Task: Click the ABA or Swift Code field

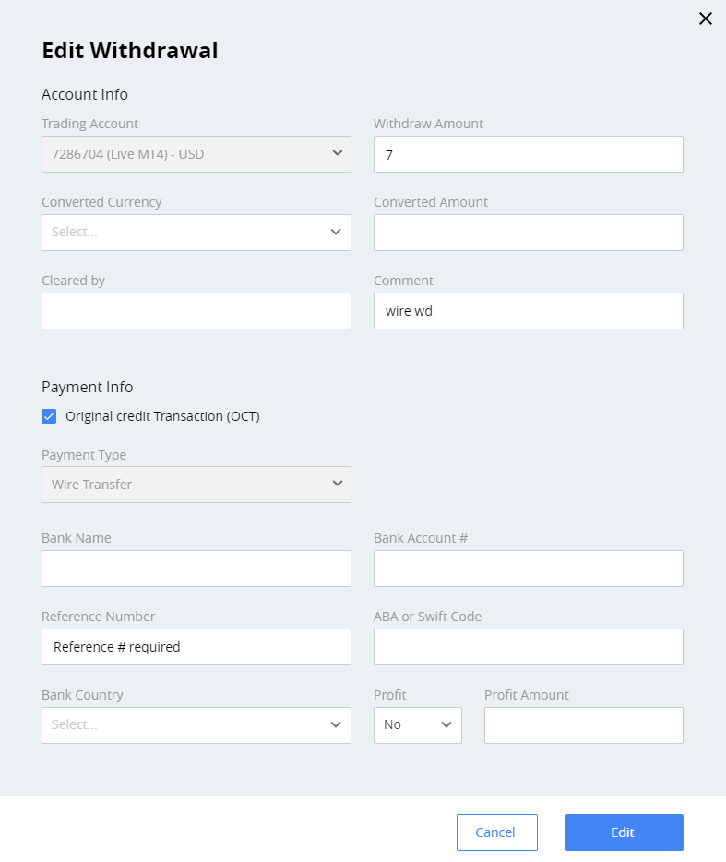Action: point(528,647)
